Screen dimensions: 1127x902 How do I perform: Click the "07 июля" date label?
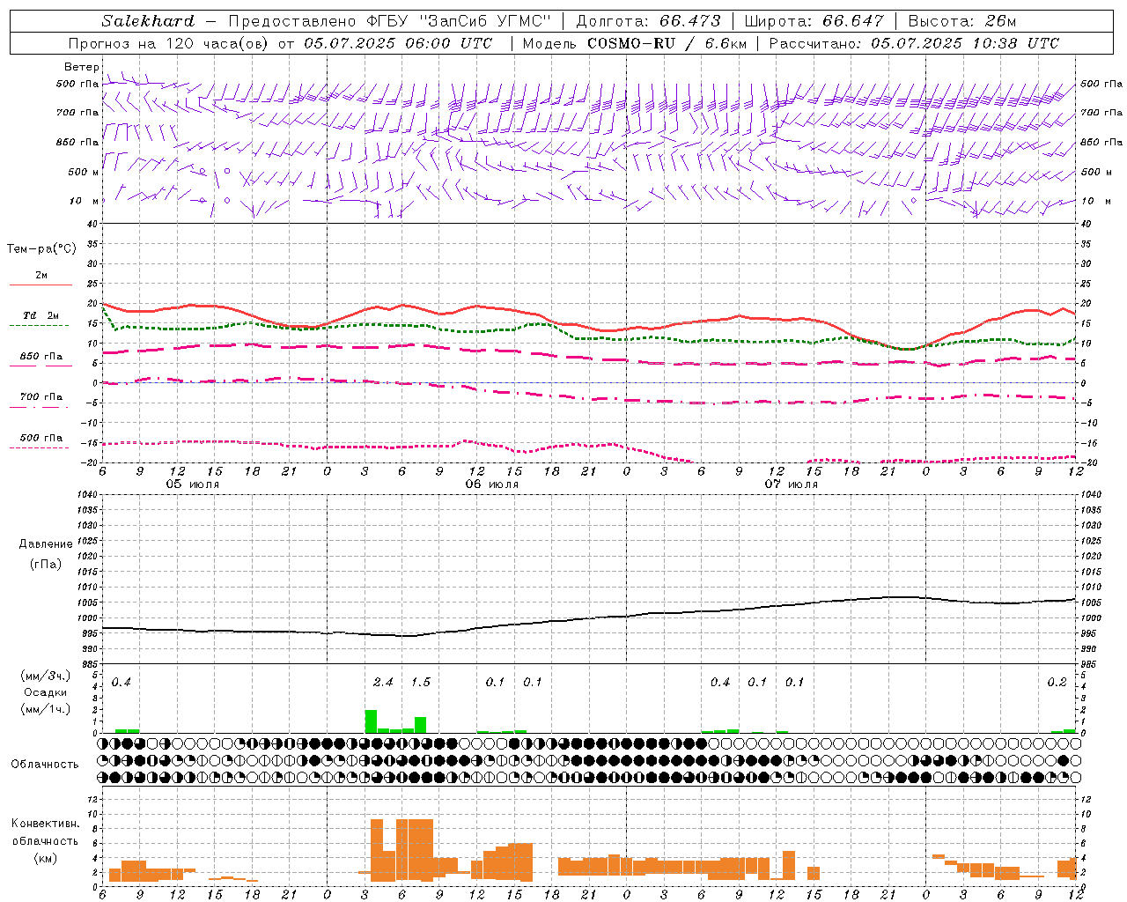[x=791, y=484]
